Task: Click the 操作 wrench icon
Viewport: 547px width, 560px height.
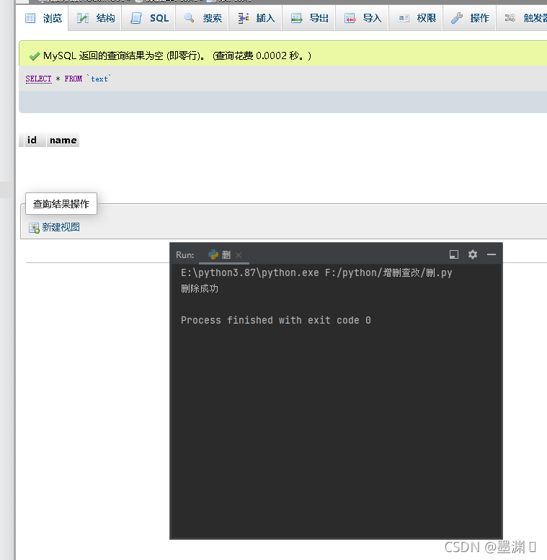Action: click(x=457, y=18)
